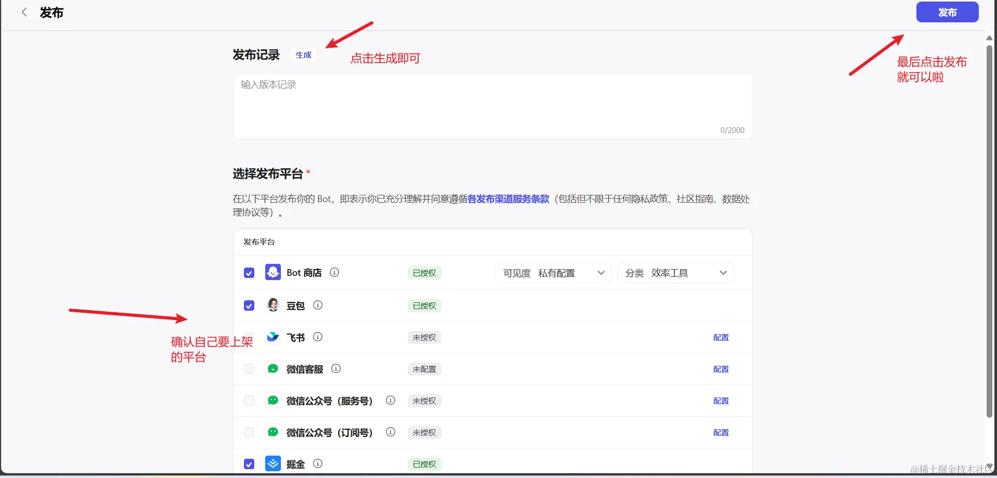Uncheck the Bot 商店 checkbox
Image resolution: width=997 pixels, height=478 pixels.
click(x=249, y=273)
